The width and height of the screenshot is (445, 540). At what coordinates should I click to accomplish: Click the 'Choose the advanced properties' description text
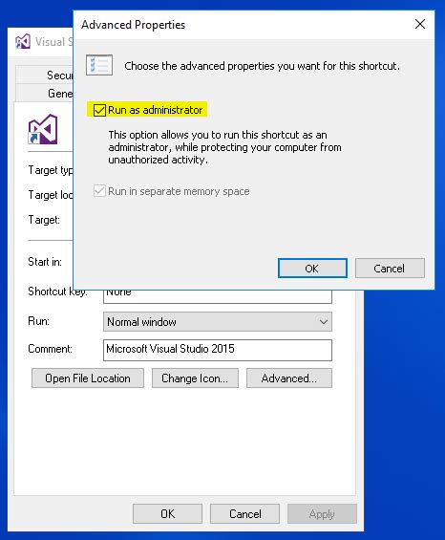pyautogui.click(x=263, y=66)
